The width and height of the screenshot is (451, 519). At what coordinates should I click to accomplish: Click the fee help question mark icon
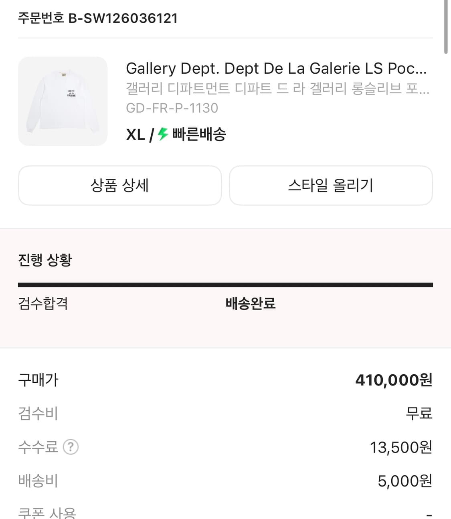click(x=71, y=447)
